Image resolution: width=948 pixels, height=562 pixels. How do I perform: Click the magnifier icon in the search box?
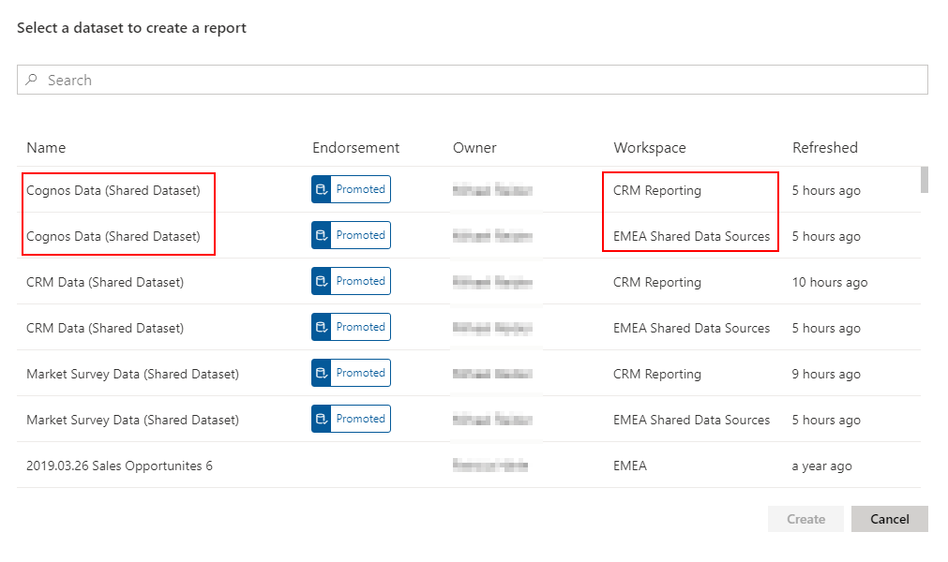(x=32, y=80)
